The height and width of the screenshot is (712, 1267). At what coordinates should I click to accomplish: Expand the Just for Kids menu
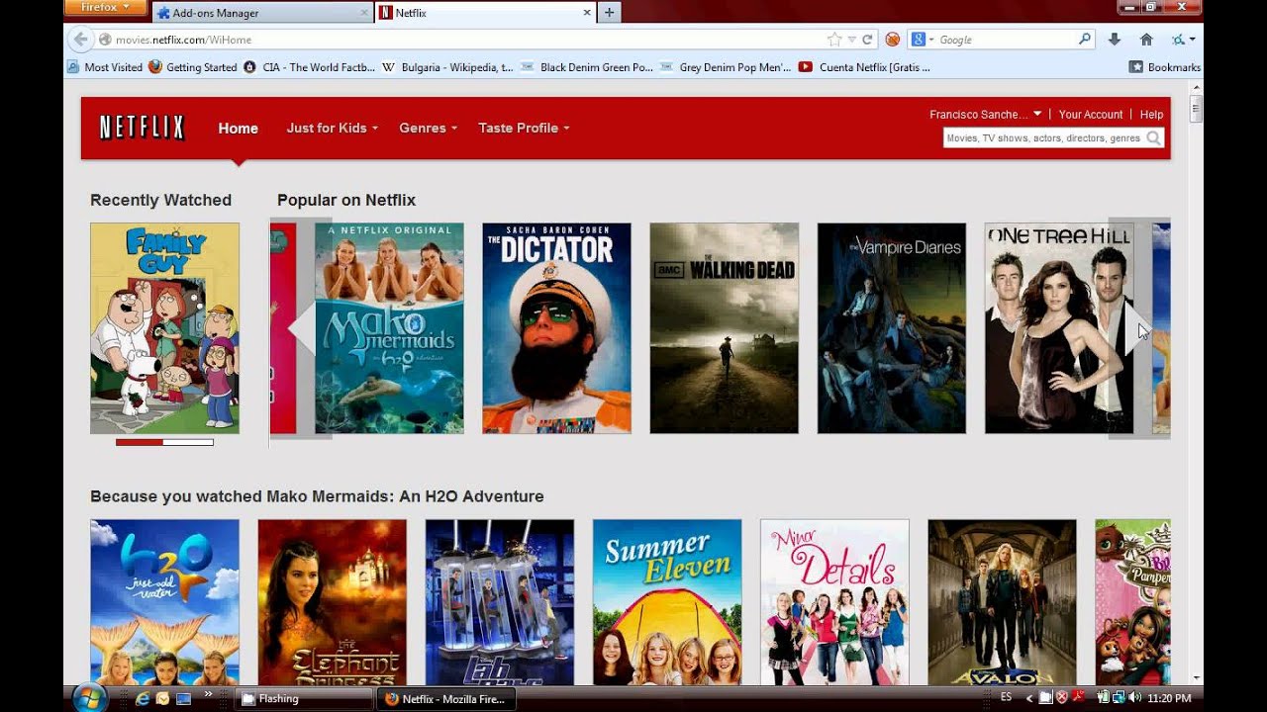pos(332,128)
